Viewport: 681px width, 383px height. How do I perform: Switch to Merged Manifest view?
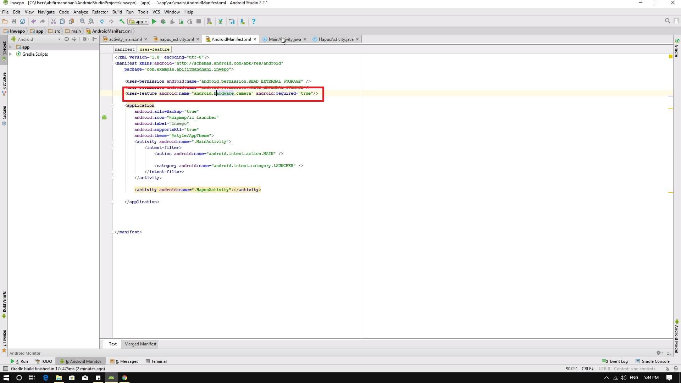140,344
